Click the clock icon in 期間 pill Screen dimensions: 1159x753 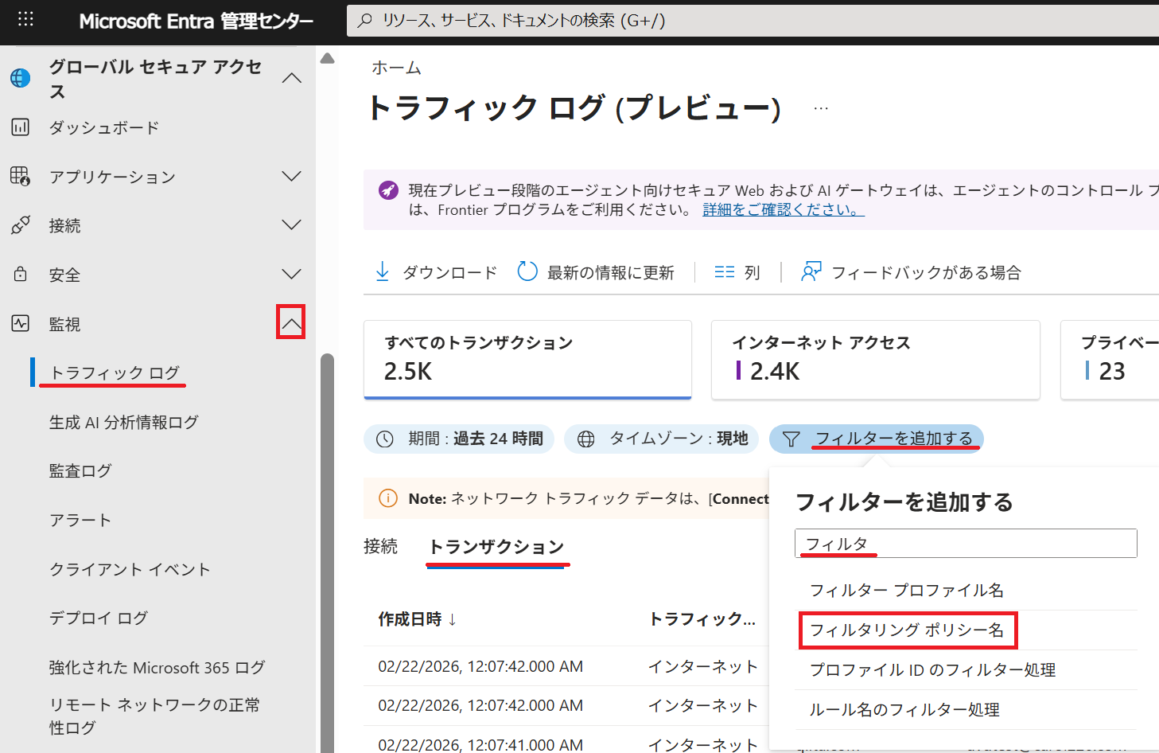[x=385, y=439]
